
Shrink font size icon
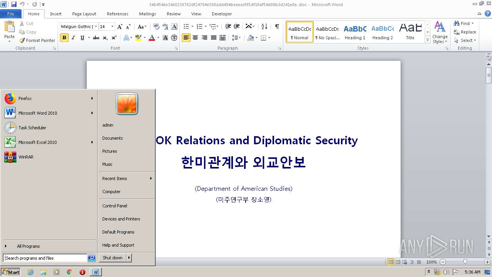(129, 27)
